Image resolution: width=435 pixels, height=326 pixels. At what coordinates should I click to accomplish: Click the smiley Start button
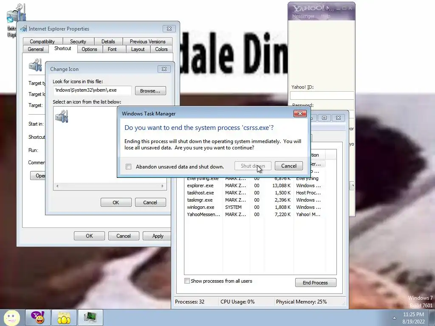point(11,318)
